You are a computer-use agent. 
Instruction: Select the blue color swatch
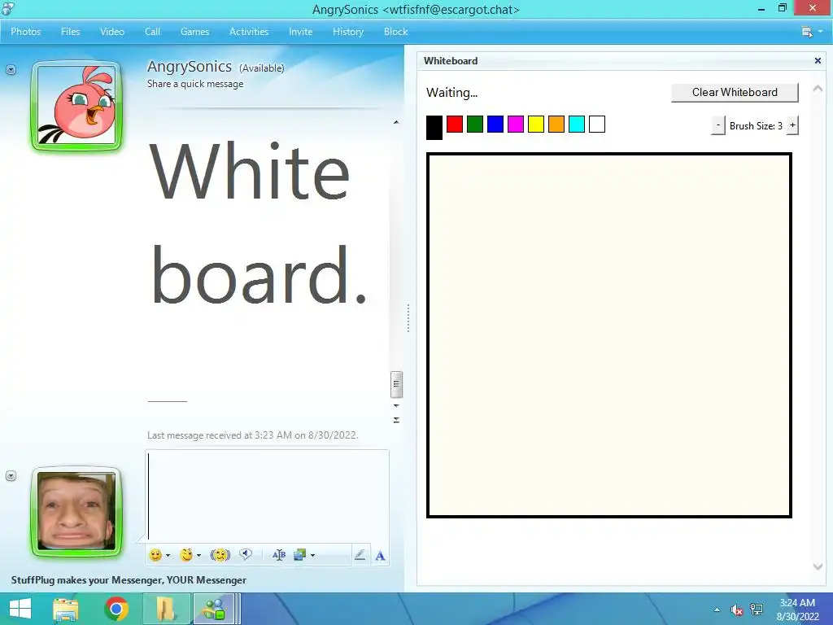(x=495, y=125)
